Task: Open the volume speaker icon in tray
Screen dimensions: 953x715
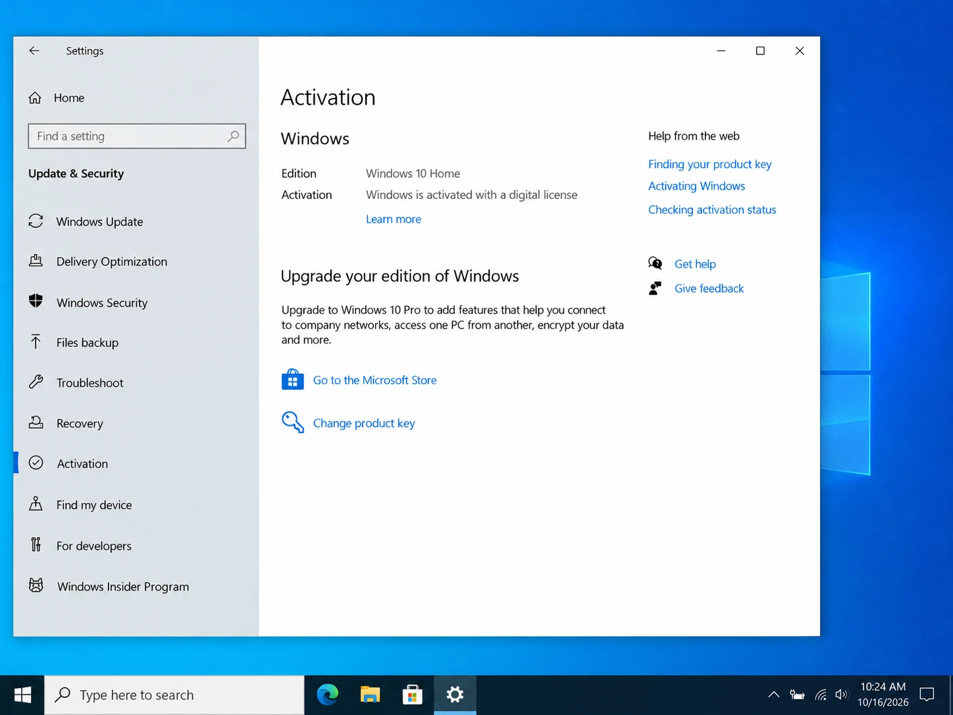Action: 841,695
